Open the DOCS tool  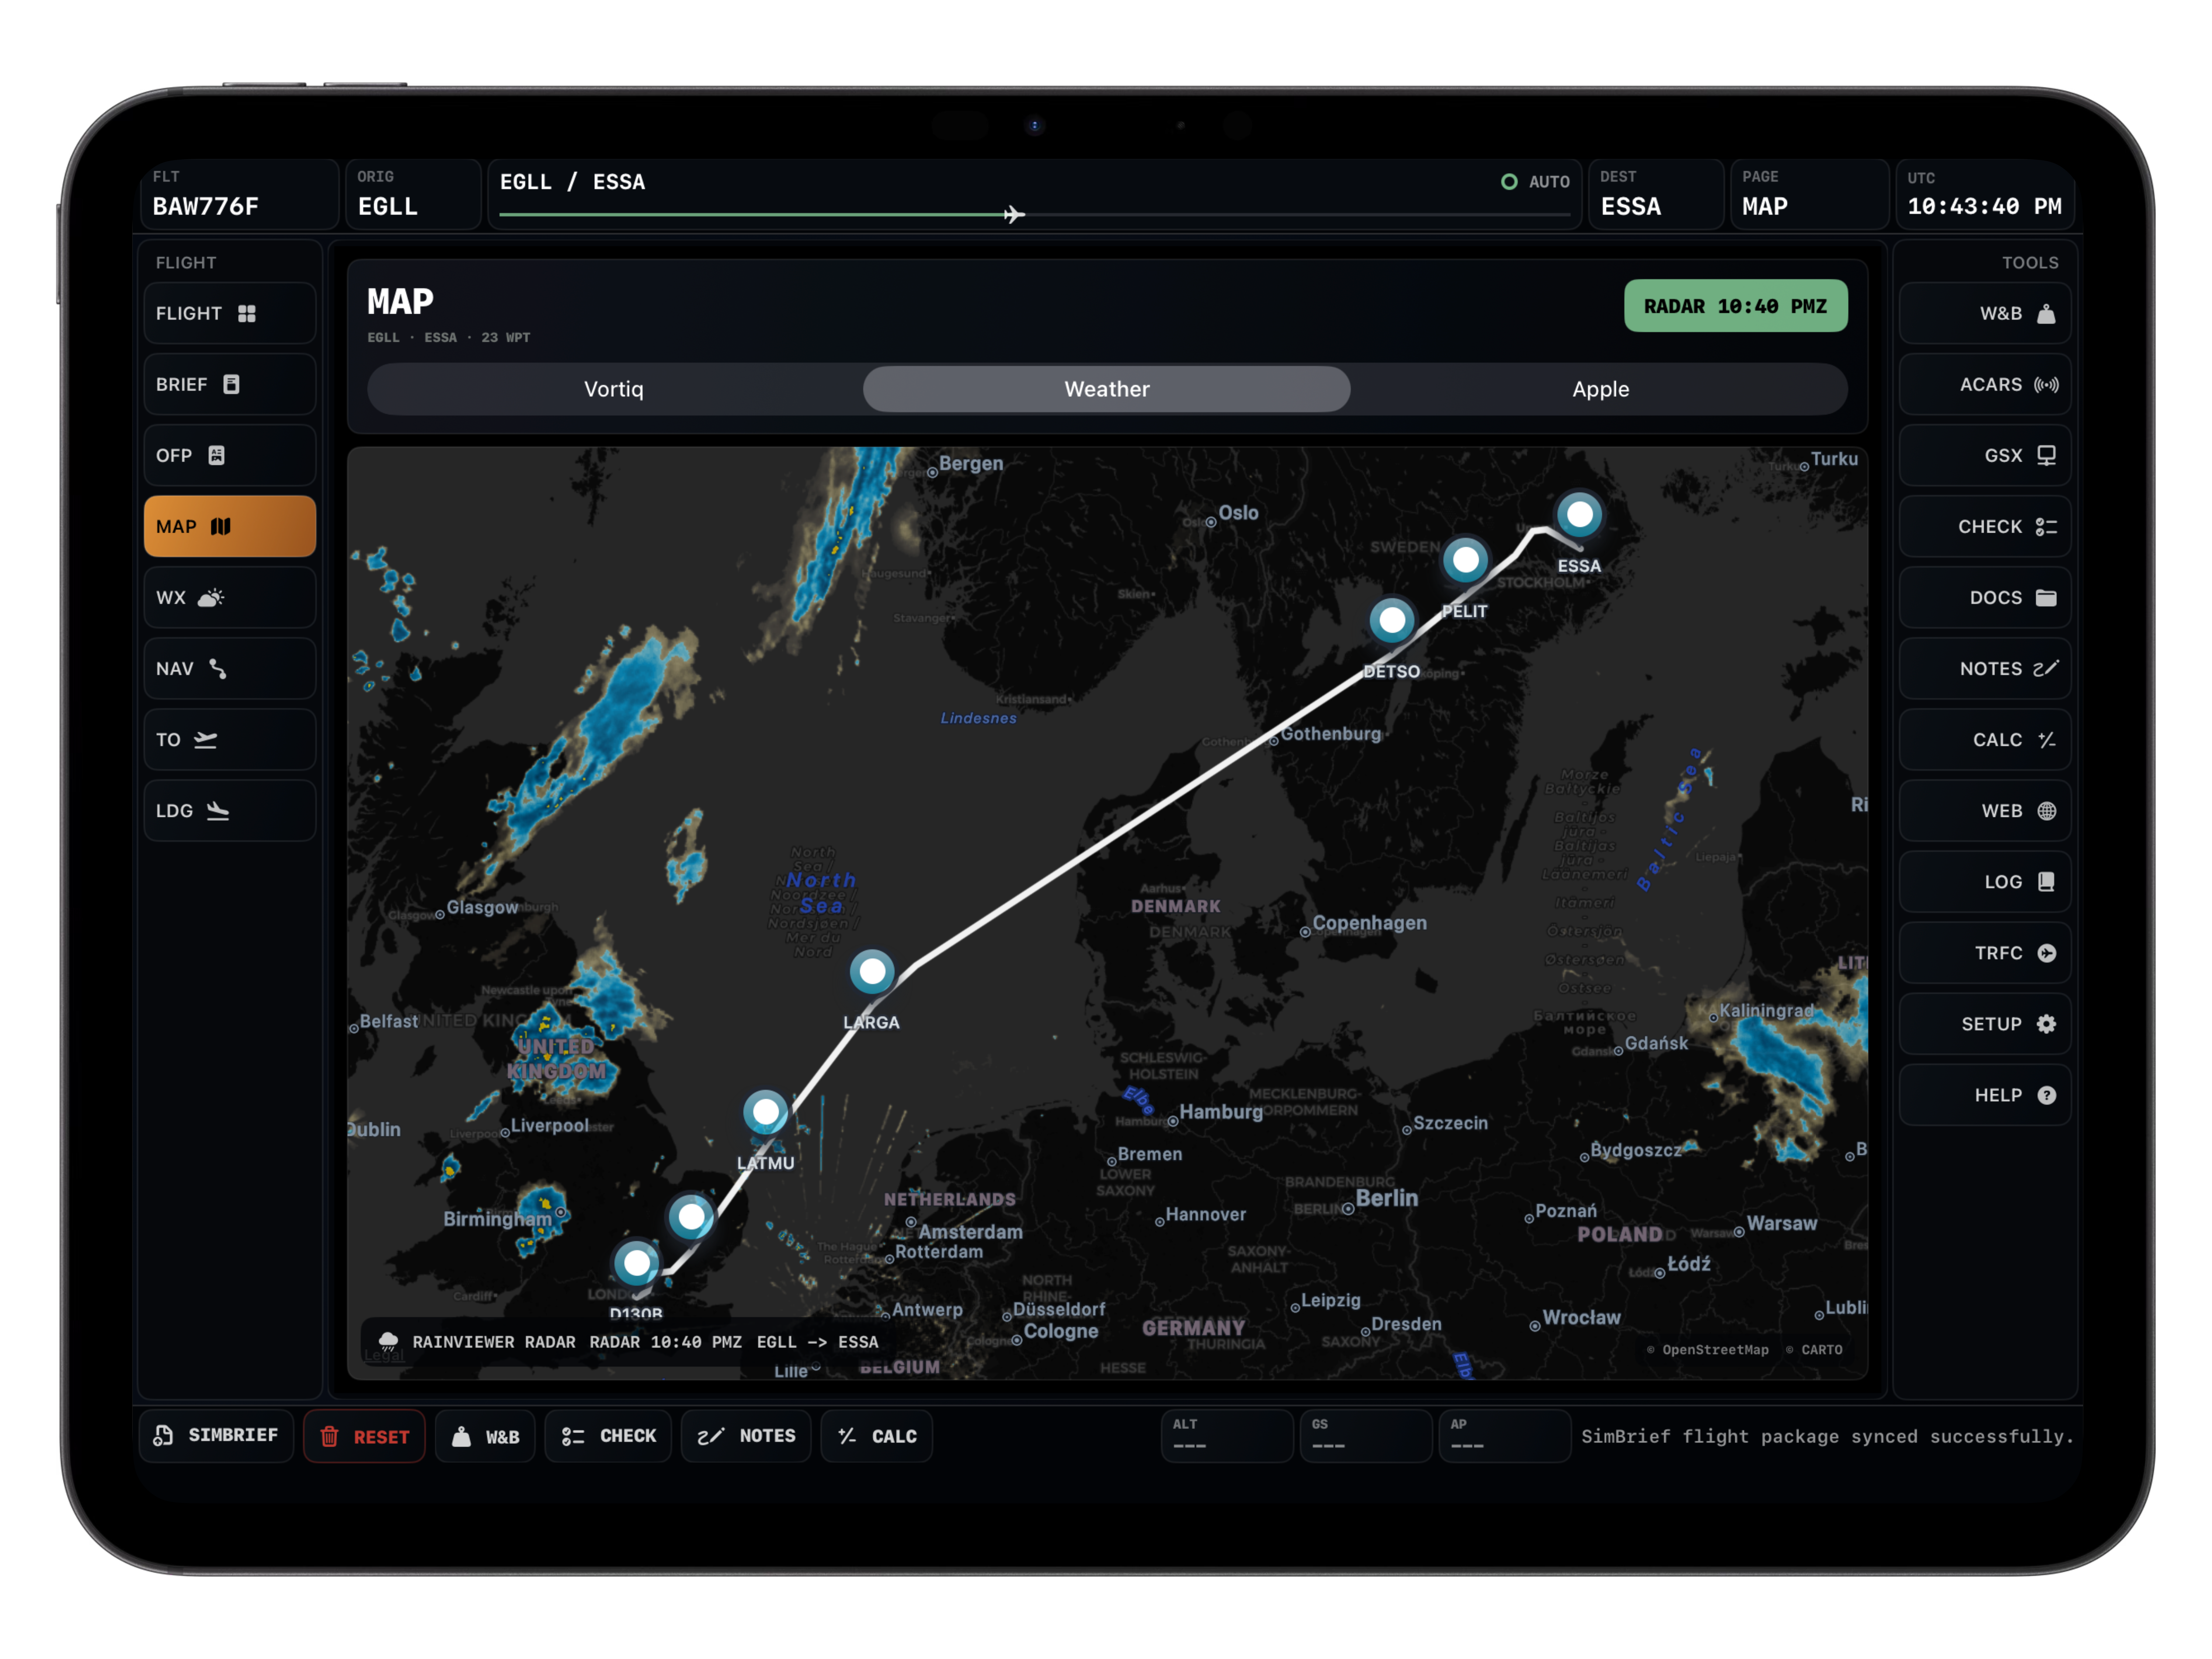click(1985, 598)
